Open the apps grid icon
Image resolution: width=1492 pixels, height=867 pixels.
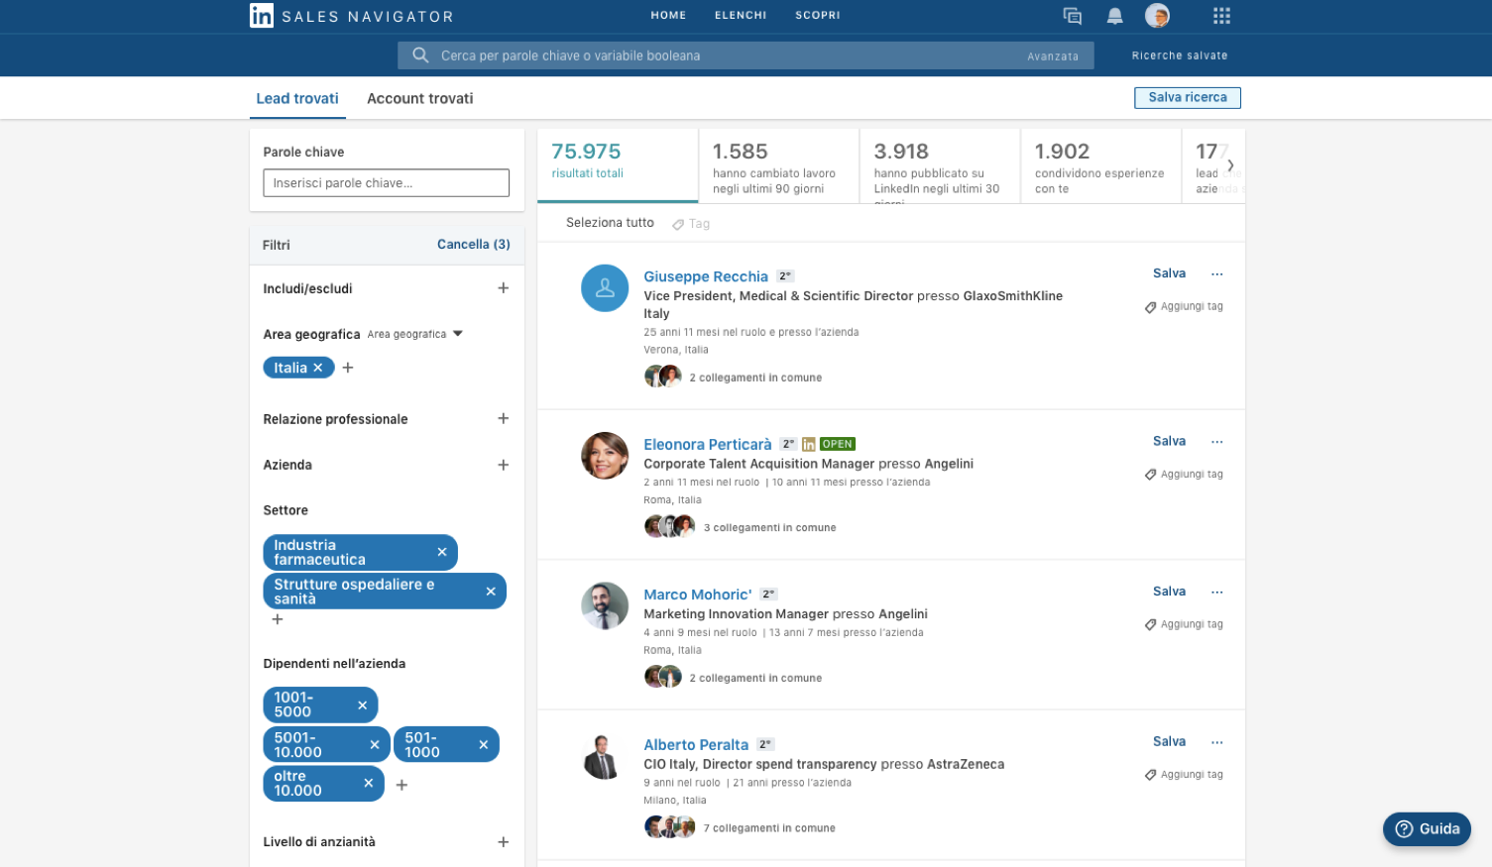pyautogui.click(x=1221, y=16)
